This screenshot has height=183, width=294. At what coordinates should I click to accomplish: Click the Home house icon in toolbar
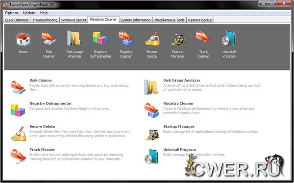click(23, 39)
